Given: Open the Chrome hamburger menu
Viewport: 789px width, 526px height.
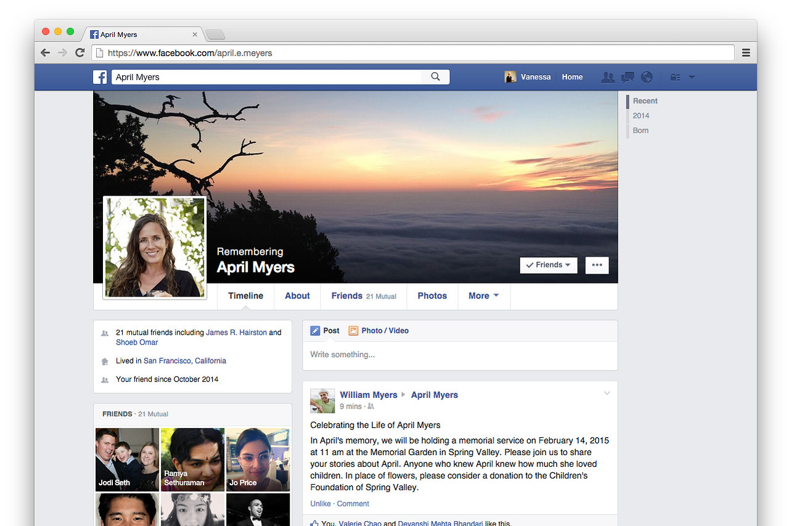Looking at the screenshot, I should [746, 53].
